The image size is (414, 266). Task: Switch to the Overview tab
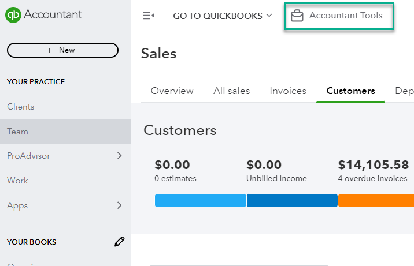[x=172, y=91]
